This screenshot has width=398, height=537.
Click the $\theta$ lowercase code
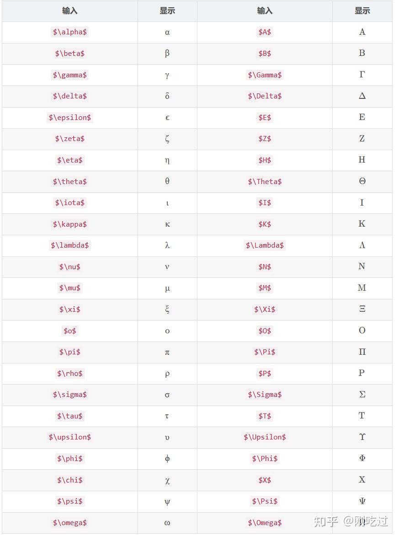70,181
